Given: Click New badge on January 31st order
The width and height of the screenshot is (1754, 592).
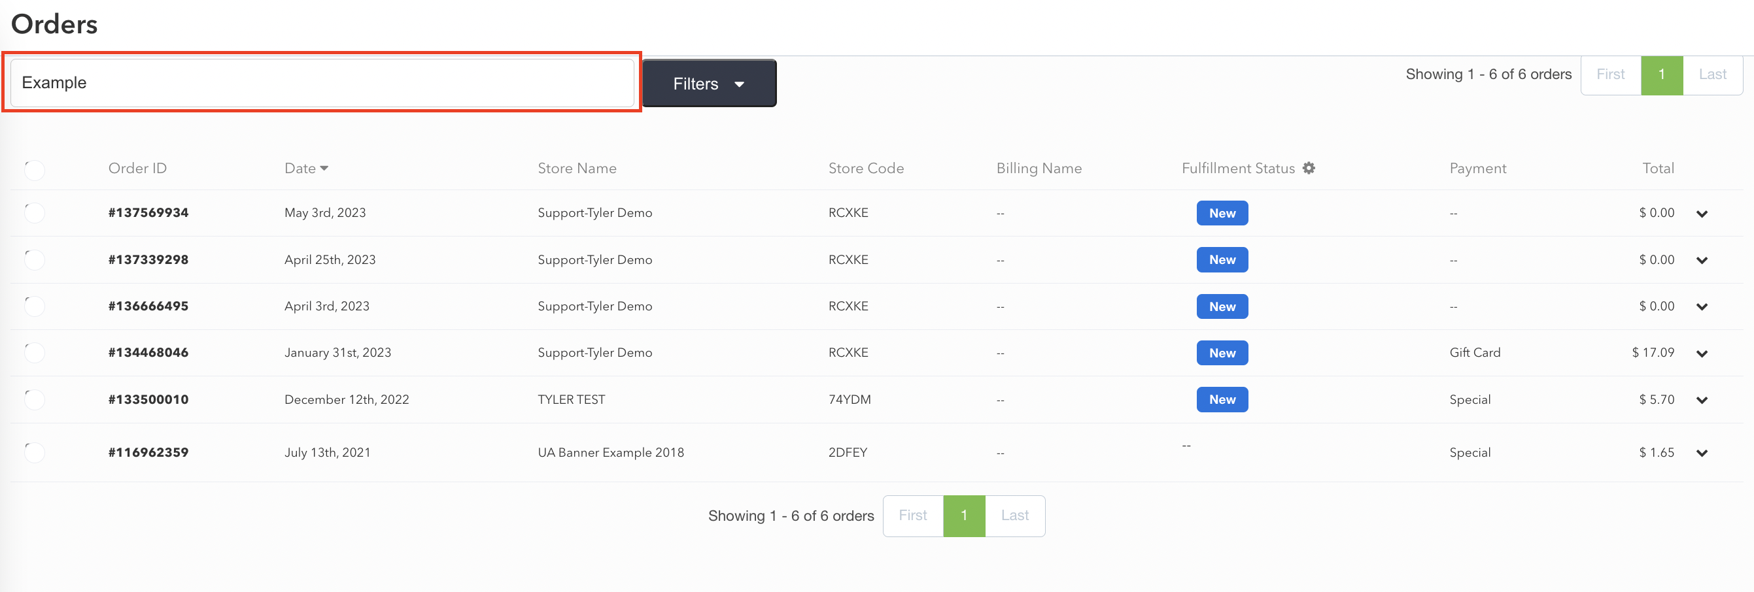Looking at the screenshot, I should tap(1222, 352).
